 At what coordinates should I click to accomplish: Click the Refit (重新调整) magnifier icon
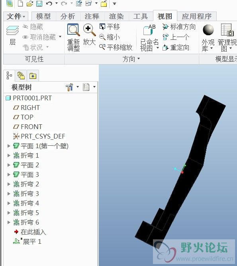(x=73, y=30)
